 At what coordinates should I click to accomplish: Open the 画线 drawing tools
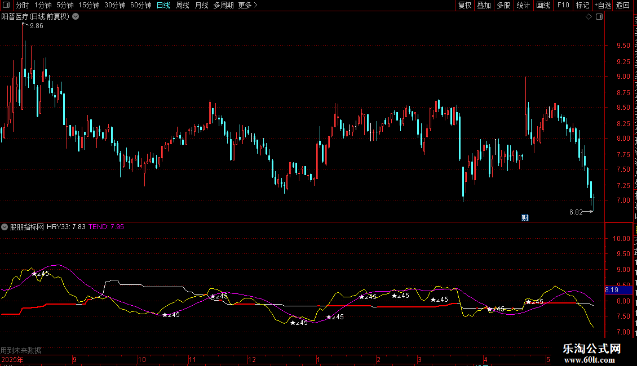[543, 5]
